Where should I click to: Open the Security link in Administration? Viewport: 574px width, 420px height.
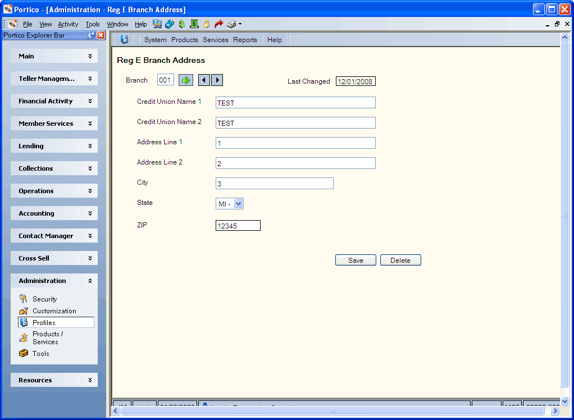(45, 299)
